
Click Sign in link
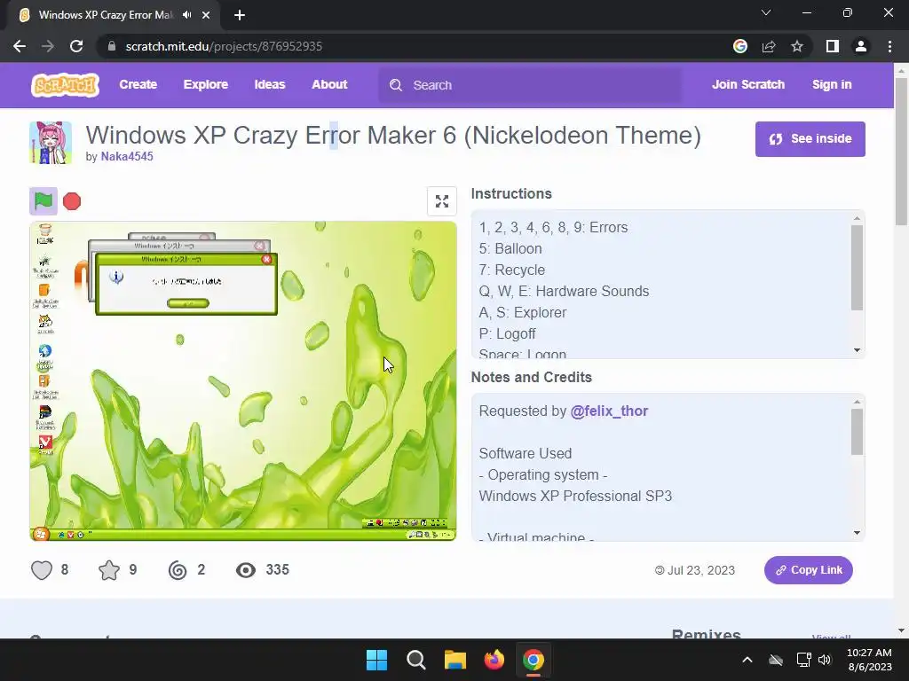[832, 84]
